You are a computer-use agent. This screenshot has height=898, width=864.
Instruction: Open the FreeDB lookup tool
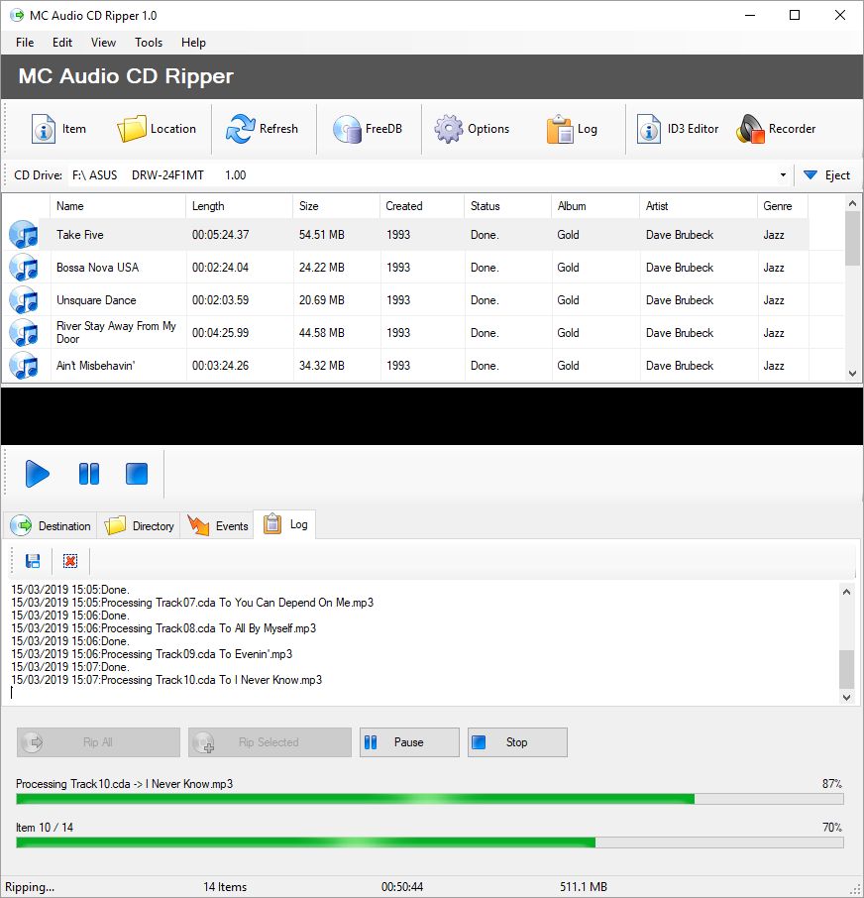369,129
